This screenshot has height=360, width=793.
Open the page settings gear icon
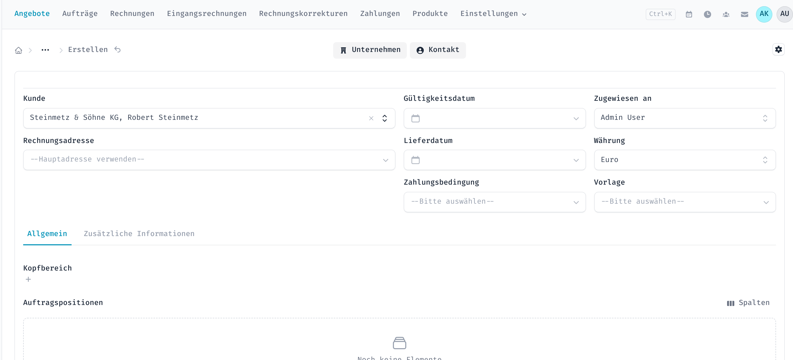coord(778,49)
